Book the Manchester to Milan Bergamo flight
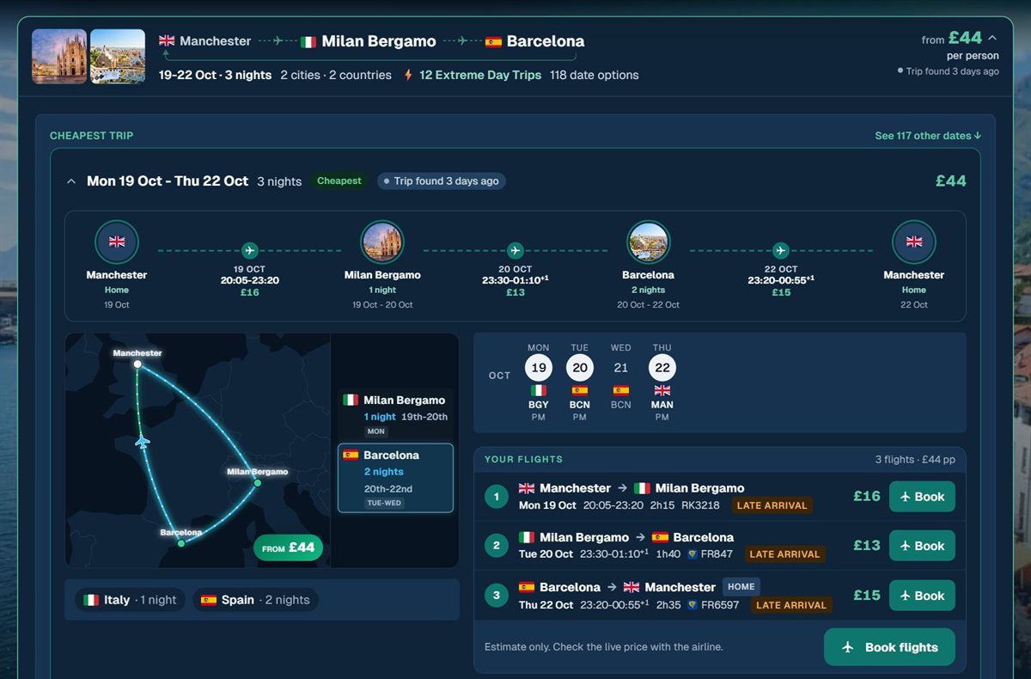1031x679 pixels. (x=922, y=497)
